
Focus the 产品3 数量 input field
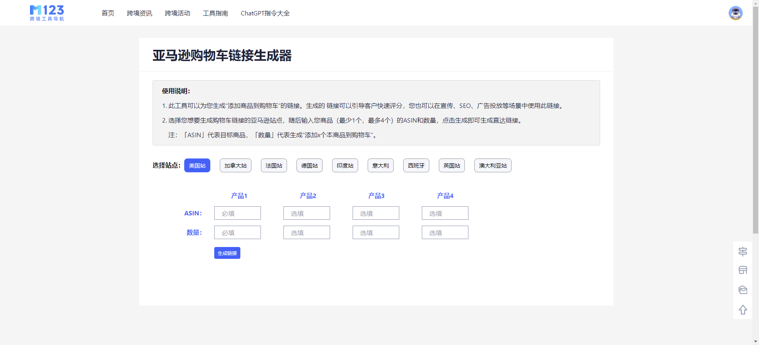(376, 232)
